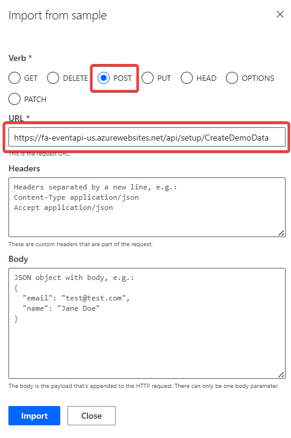Click the 'Headers' section label
The width and height of the screenshot is (291, 438).
point(24,168)
